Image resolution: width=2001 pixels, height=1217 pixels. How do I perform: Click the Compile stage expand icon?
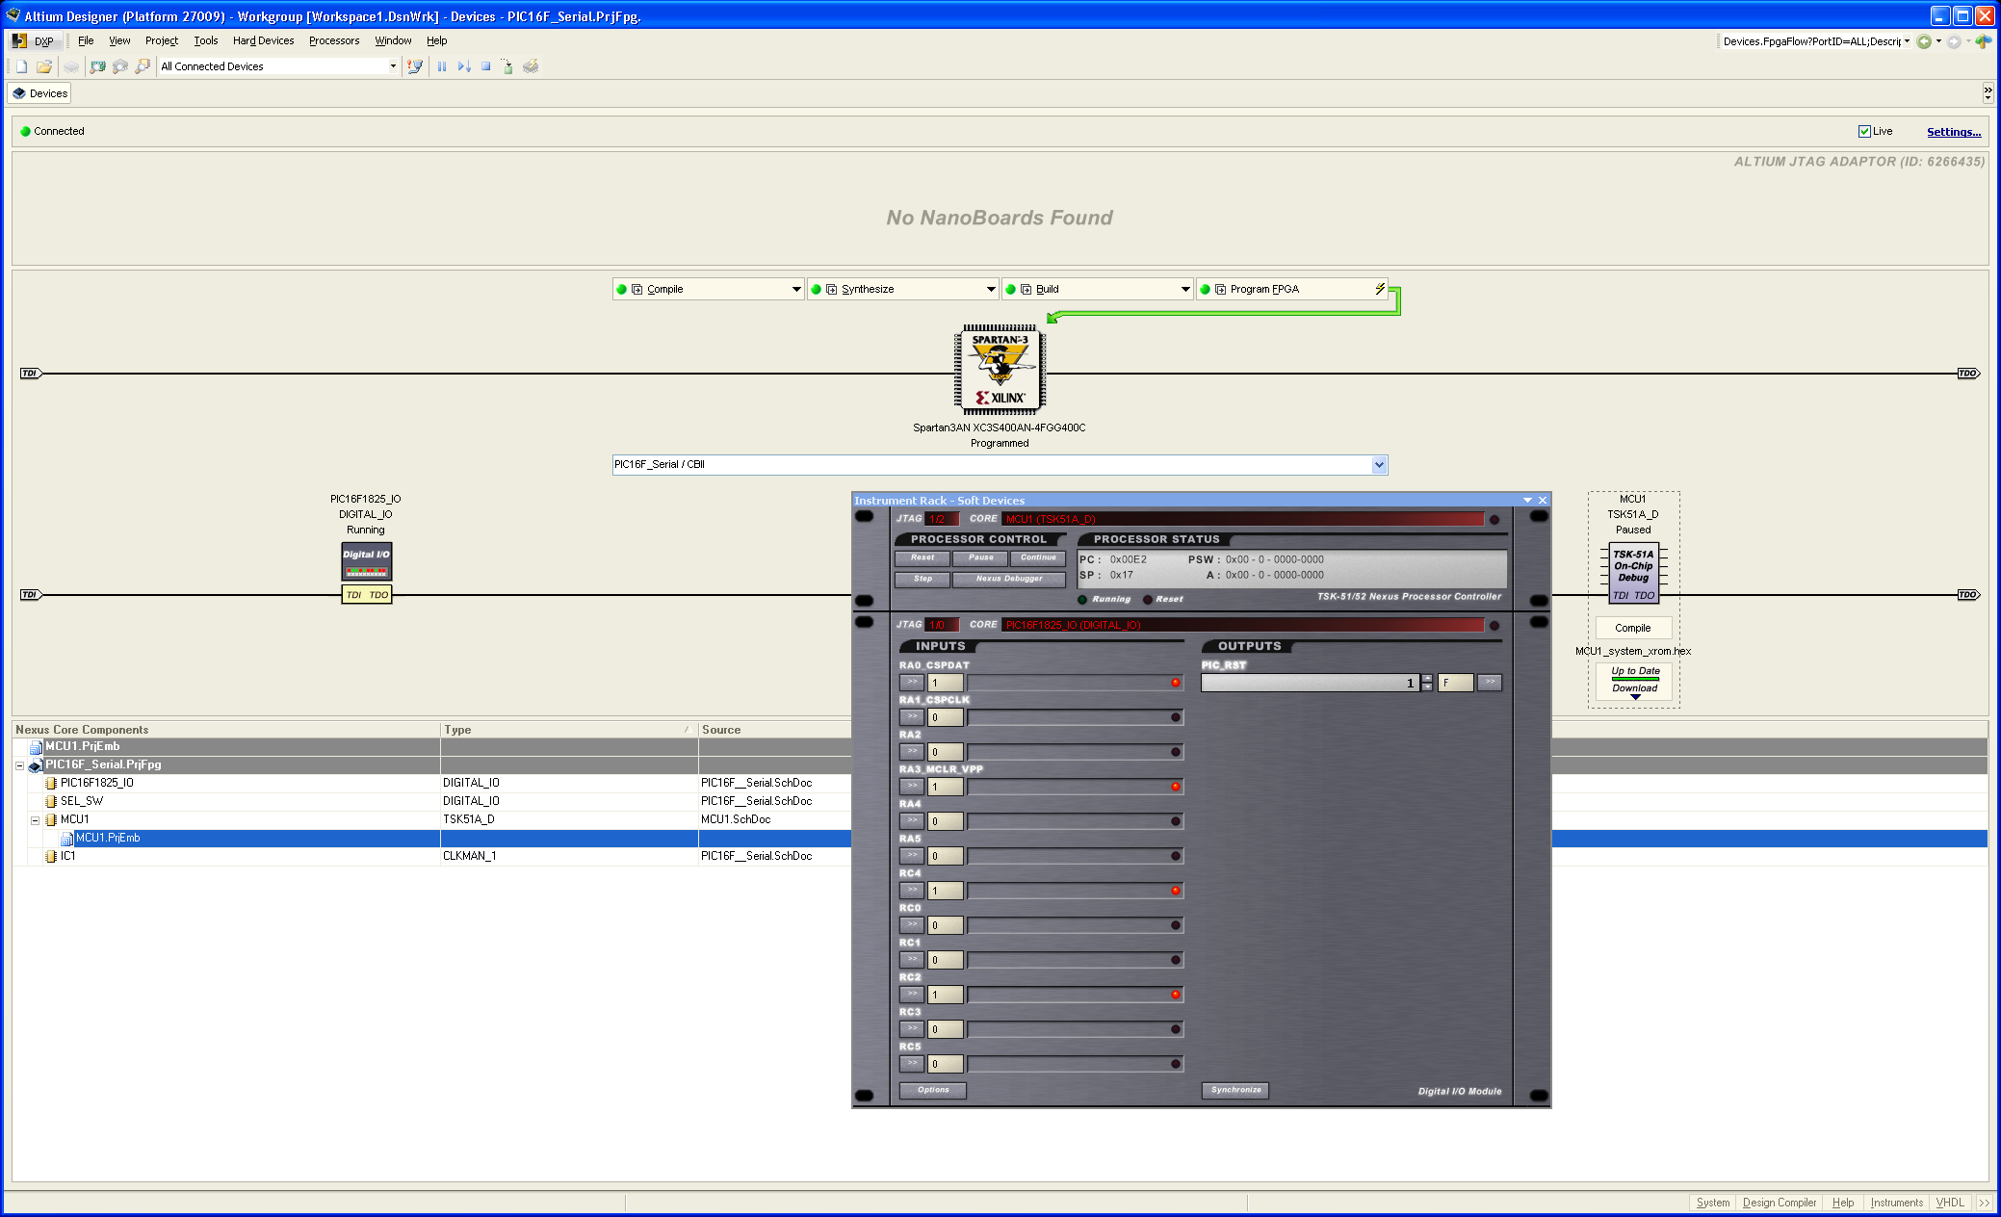637,289
